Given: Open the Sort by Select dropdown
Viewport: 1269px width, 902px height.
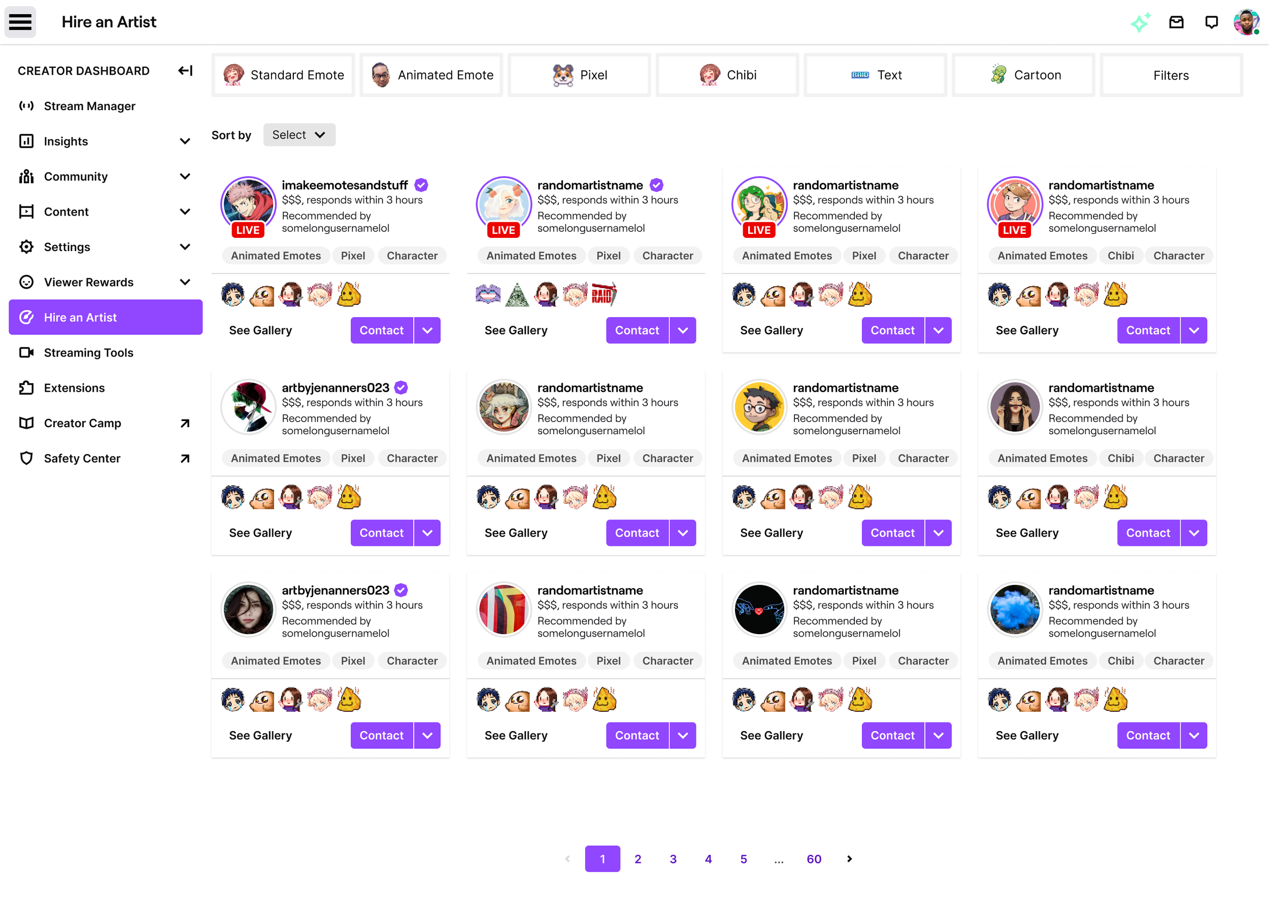Looking at the screenshot, I should point(299,135).
